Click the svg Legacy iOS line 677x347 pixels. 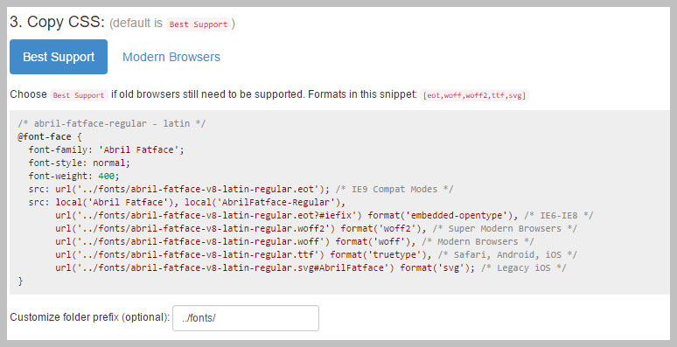[x=311, y=267]
